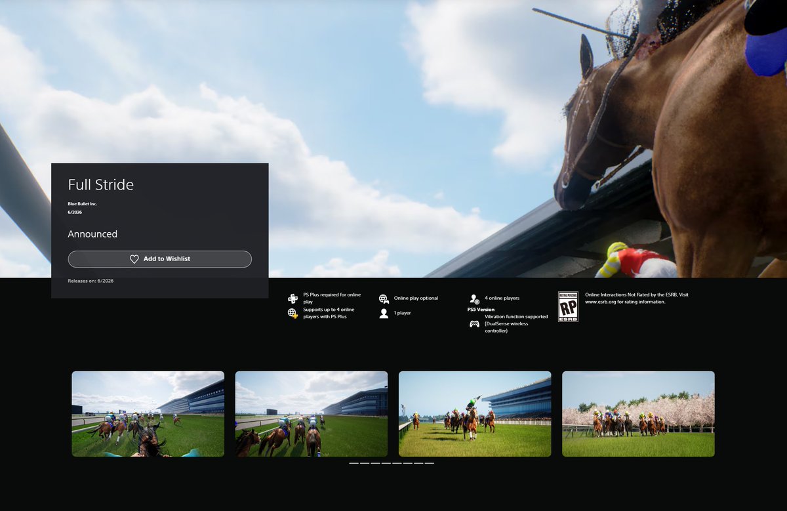
Task: Click the 'Announced' status text
Action: pyautogui.click(x=92, y=234)
